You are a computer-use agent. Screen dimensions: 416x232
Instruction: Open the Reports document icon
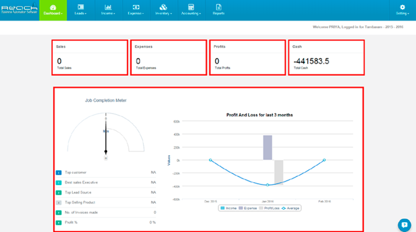pyautogui.click(x=219, y=7)
